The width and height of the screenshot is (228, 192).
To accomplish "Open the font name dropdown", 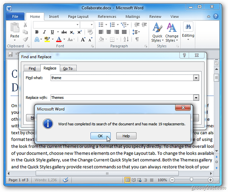I will pos(78,25).
